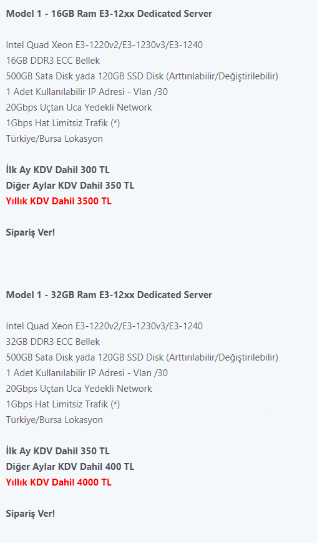The image size is (317, 543).
Task: Click Kullanılabilir IP Adresi line in 32GB section
Action: click(x=87, y=373)
